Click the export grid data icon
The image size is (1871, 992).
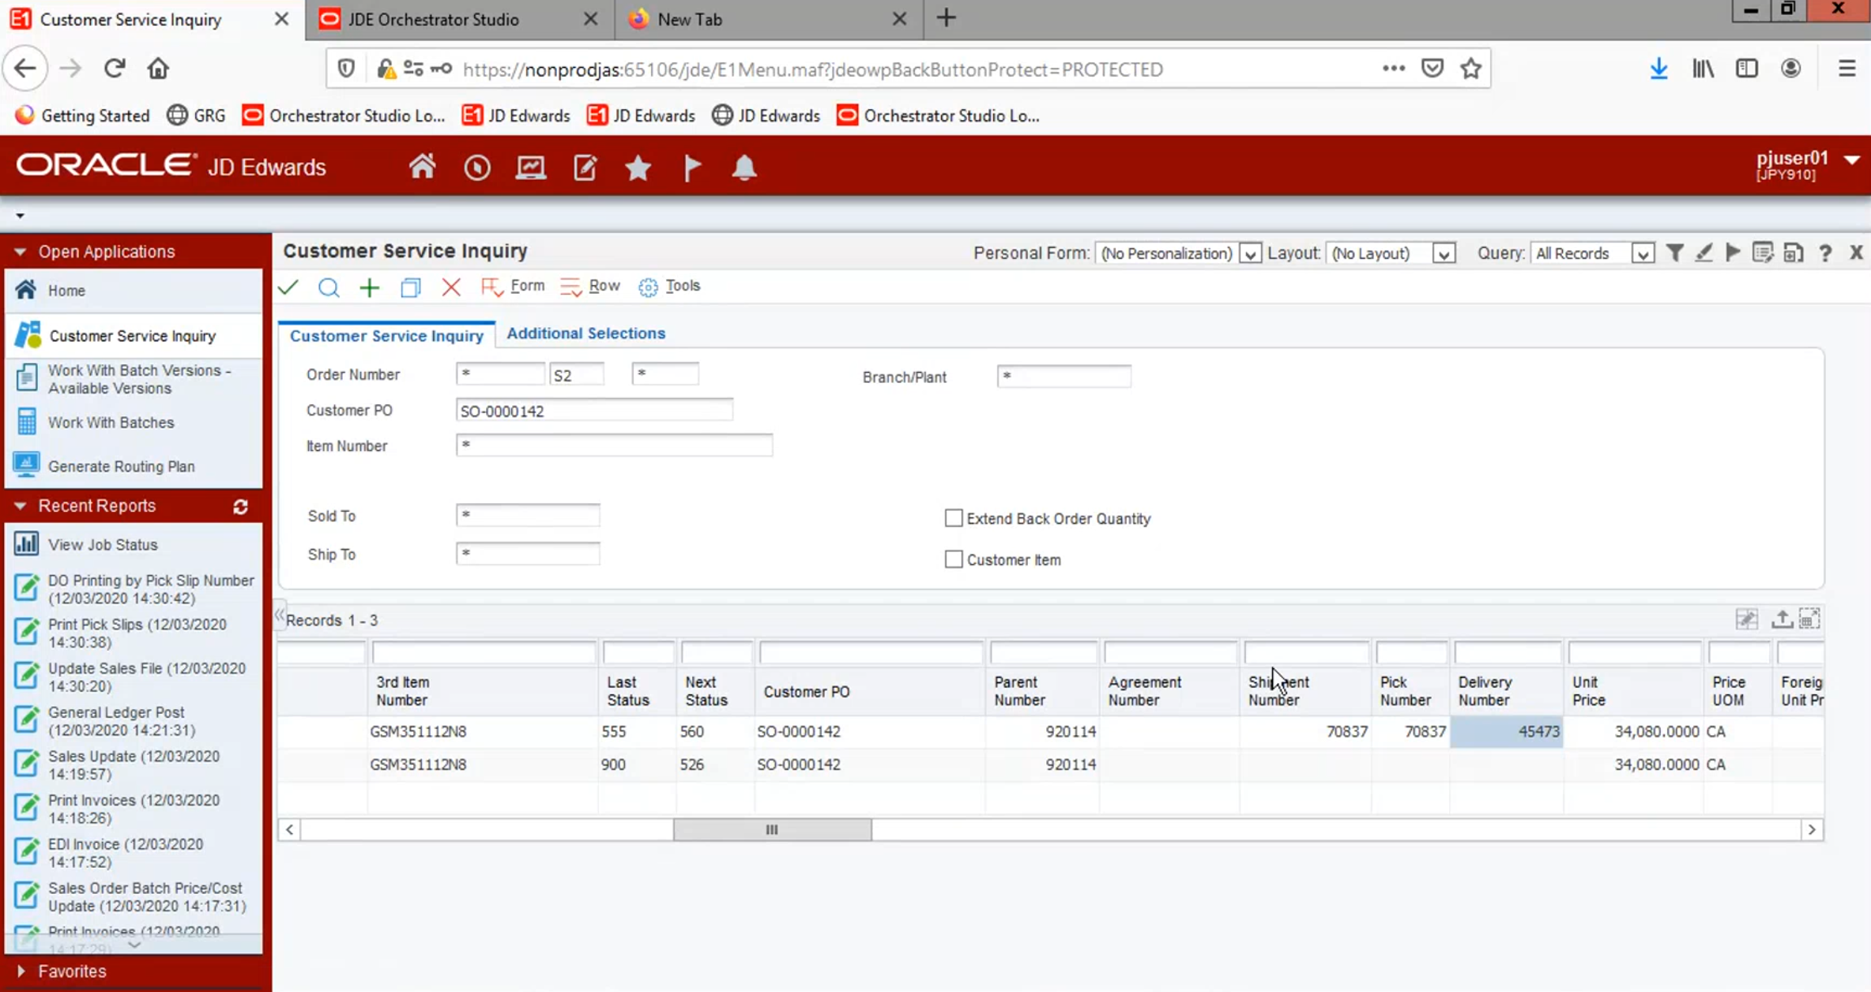1781,619
